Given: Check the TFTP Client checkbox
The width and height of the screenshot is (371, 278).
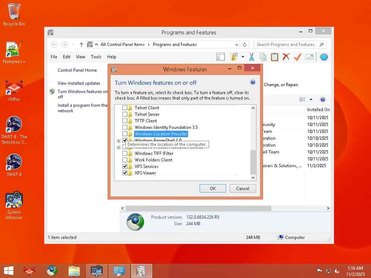Looking at the screenshot, I should pos(125,121).
